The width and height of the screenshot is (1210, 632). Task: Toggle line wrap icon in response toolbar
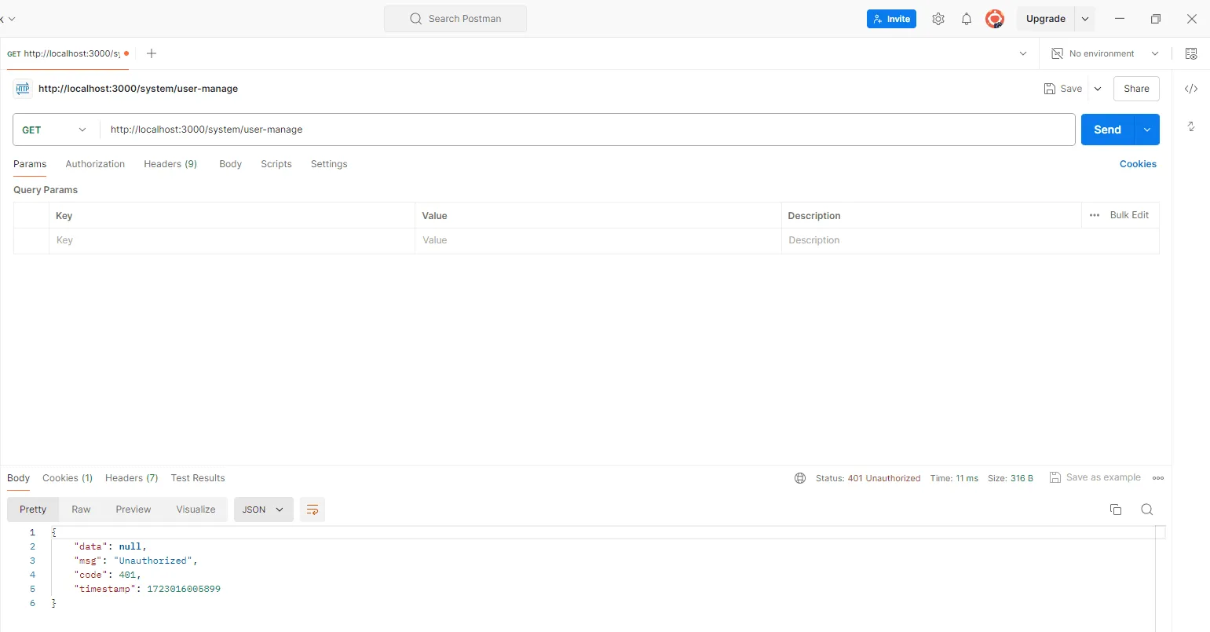(x=313, y=510)
